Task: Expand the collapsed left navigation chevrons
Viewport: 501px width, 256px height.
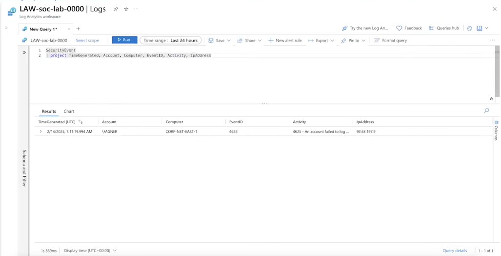Action: click(6, 28)
